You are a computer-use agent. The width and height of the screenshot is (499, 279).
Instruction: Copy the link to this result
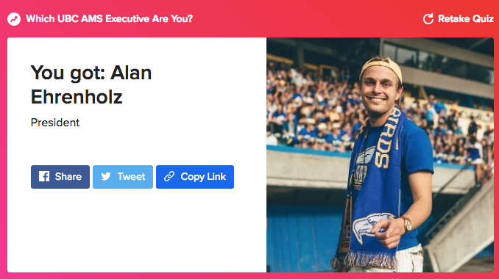click(195, 177)
